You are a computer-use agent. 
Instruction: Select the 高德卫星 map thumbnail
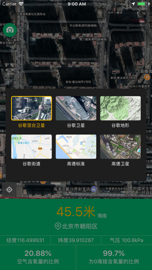[x=120, y=147]
